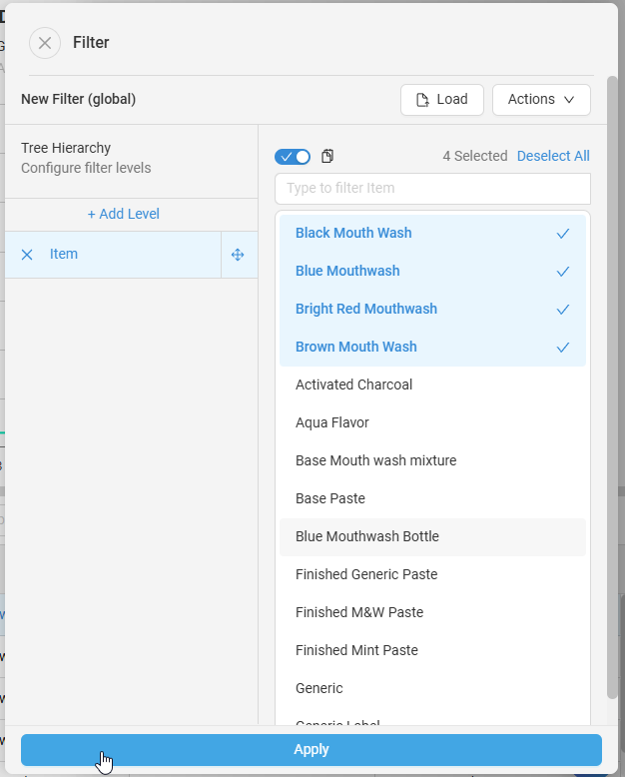Click the checkmark beside Brown Mouth Wash
This screenshot has height=777, width=625.
[563, 348]
